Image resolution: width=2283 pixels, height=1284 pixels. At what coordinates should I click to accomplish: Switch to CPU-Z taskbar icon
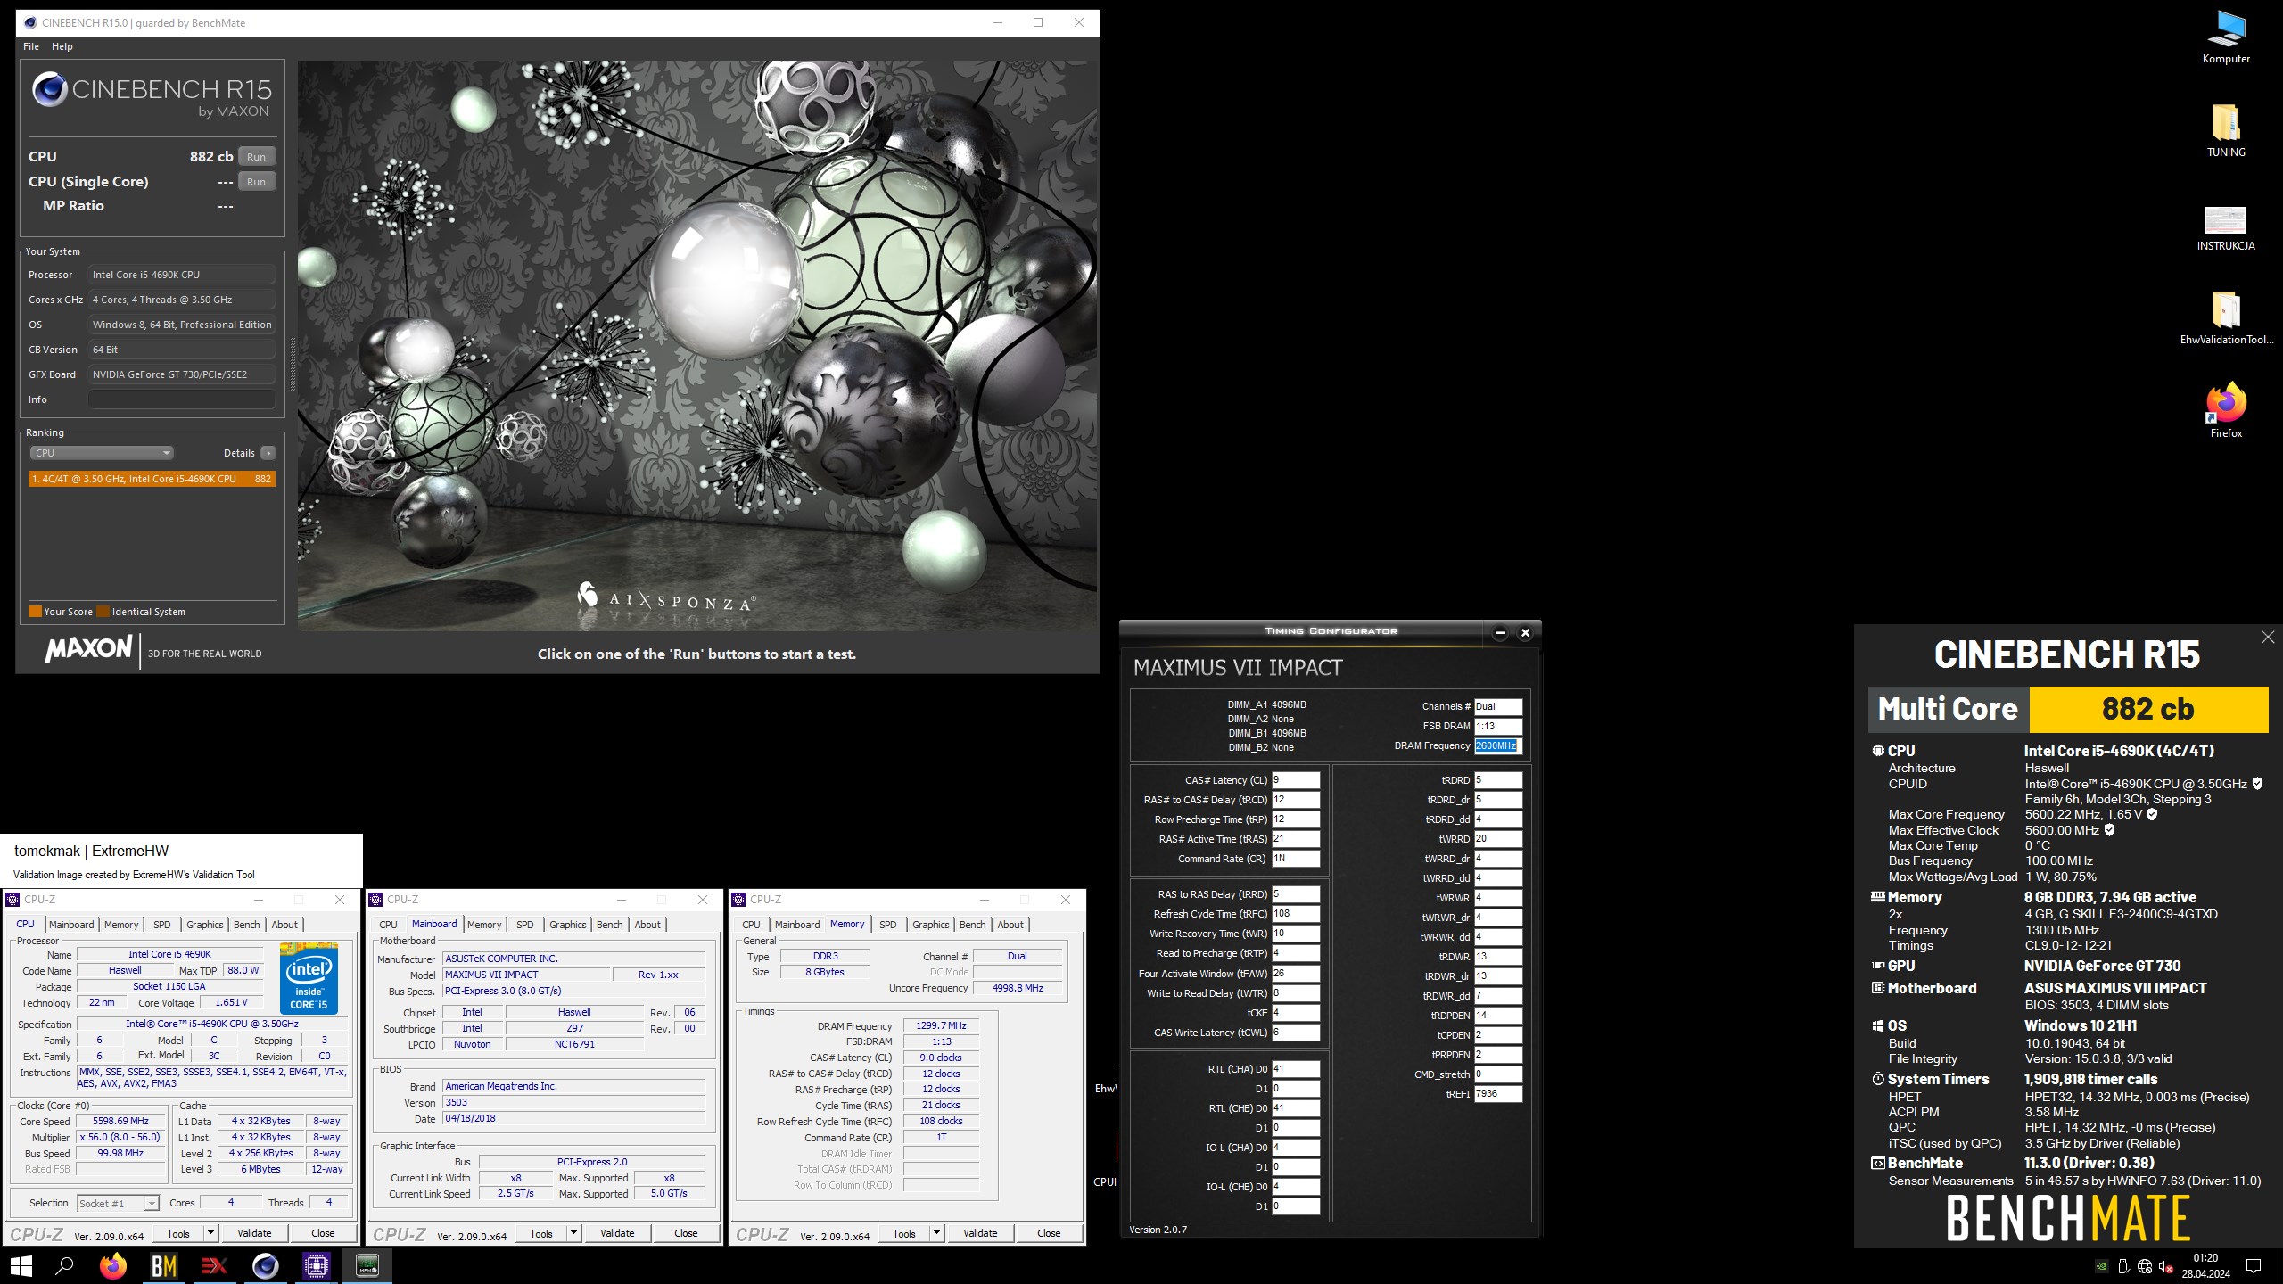(316, 1265)
